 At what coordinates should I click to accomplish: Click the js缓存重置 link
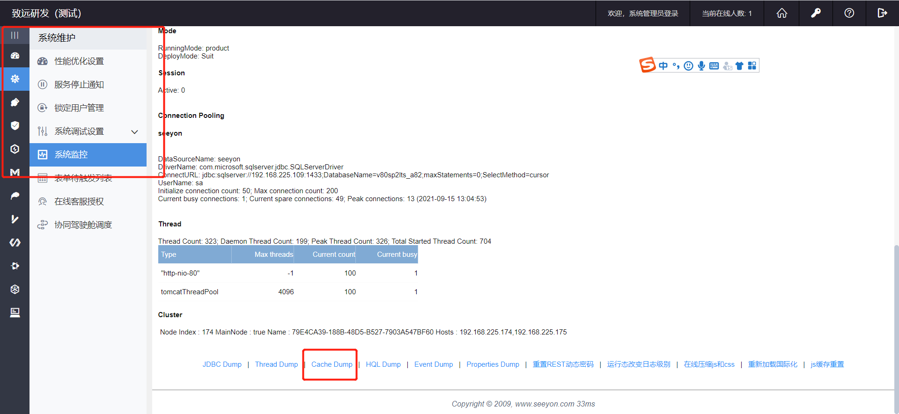827,364
